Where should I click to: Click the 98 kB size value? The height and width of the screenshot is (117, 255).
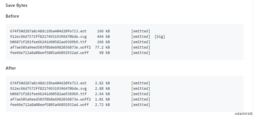104,53
